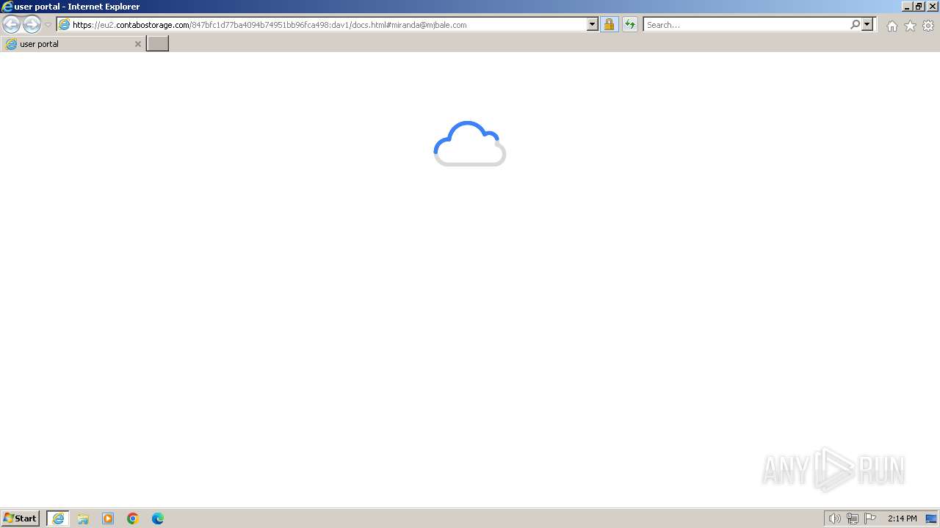Restore down the browser window
940x528 pixels.
tap(919, 7)
